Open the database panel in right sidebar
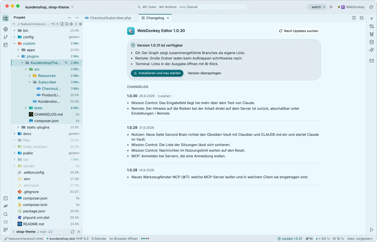This screenshot has width=377, height=242. 372,42
